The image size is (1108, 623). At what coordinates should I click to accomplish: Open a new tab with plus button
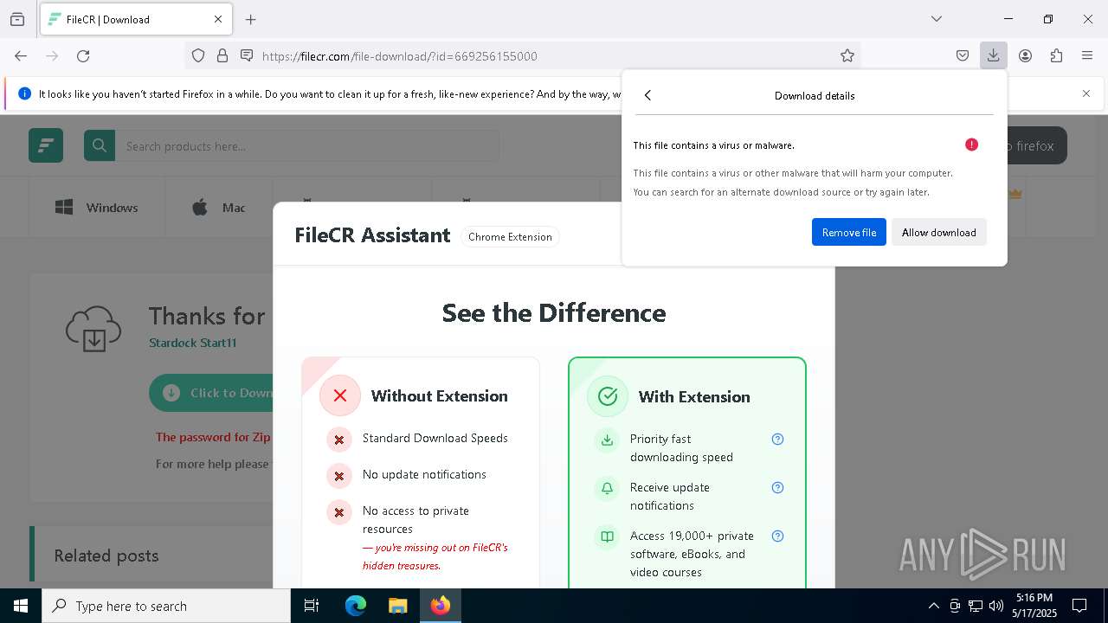pyautogui.click(x=251, y=19)
